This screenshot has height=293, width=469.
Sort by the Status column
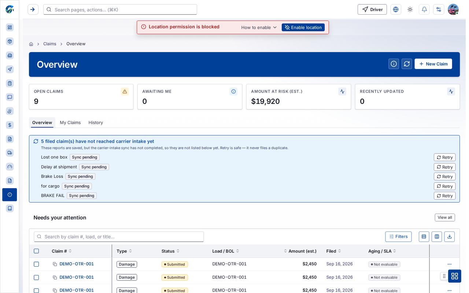tap(170, 251)
